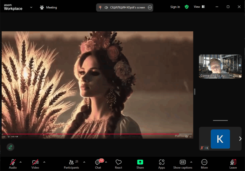Open screen share options ellipsis
This screenshot has height=171, width=245.
[x=150, y=7]
